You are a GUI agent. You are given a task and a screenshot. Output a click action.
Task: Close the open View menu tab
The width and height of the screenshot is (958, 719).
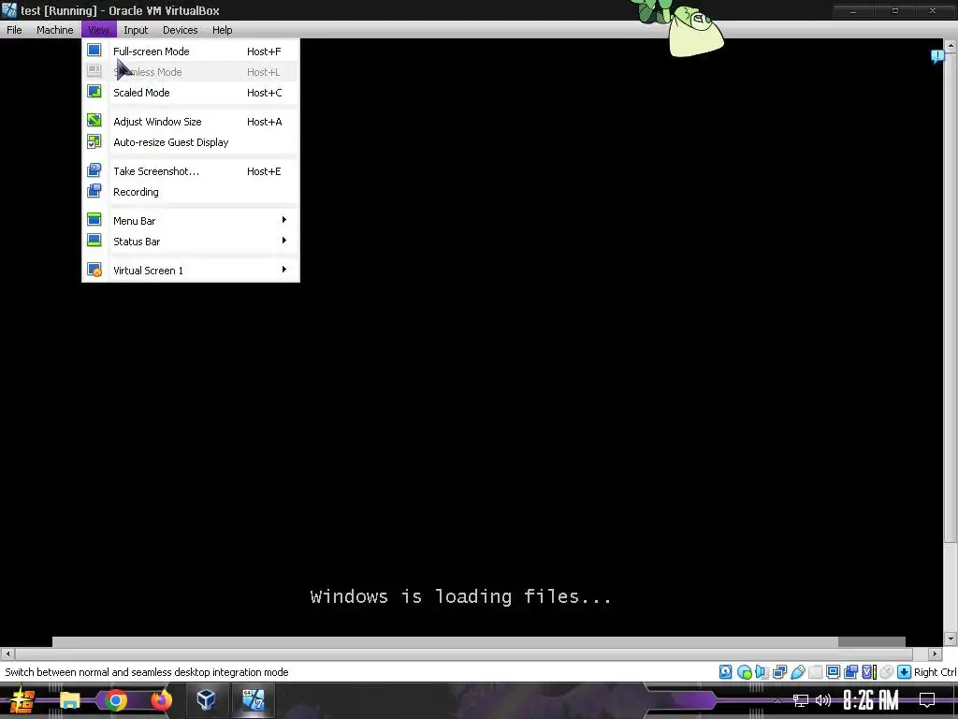[98, 30]
